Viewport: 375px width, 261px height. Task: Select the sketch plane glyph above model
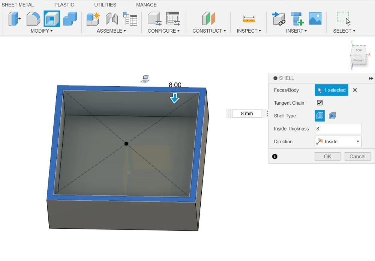tap(145, 78)
